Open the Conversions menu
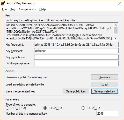Screen dimensions: 124x120 27,9
